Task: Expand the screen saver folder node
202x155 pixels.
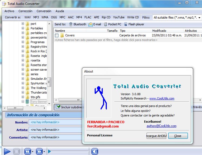Action: (23, 70)
